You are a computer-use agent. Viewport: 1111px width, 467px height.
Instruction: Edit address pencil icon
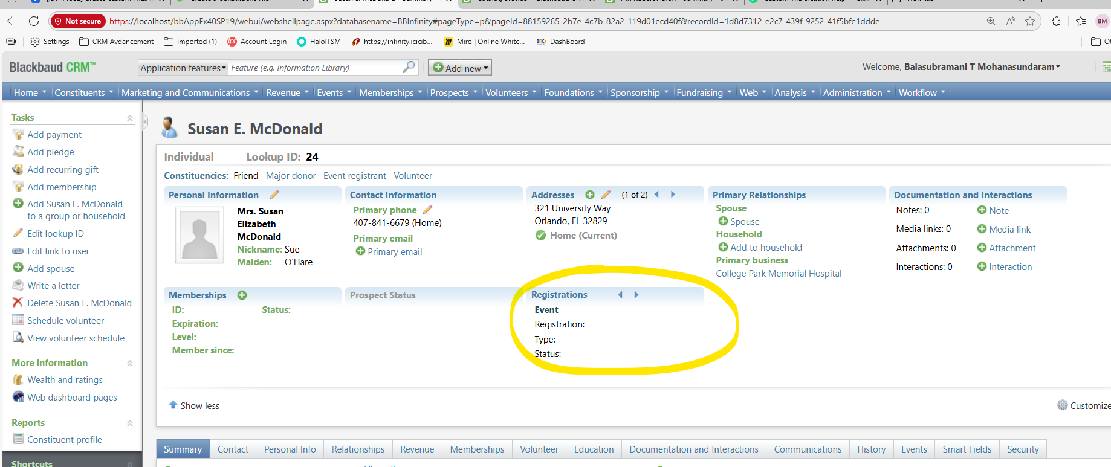[606, 195]
